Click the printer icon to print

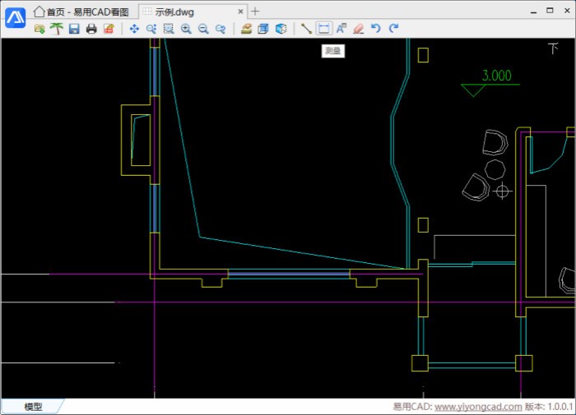tap(91, 29)
